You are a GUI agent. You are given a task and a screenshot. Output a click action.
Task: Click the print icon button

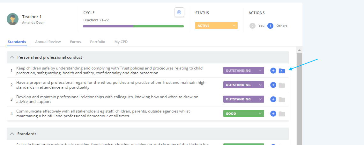pyautogui.click(x=179, y=12)
